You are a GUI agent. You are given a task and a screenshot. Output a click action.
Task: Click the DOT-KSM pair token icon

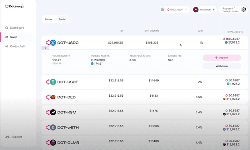(51, 112)
